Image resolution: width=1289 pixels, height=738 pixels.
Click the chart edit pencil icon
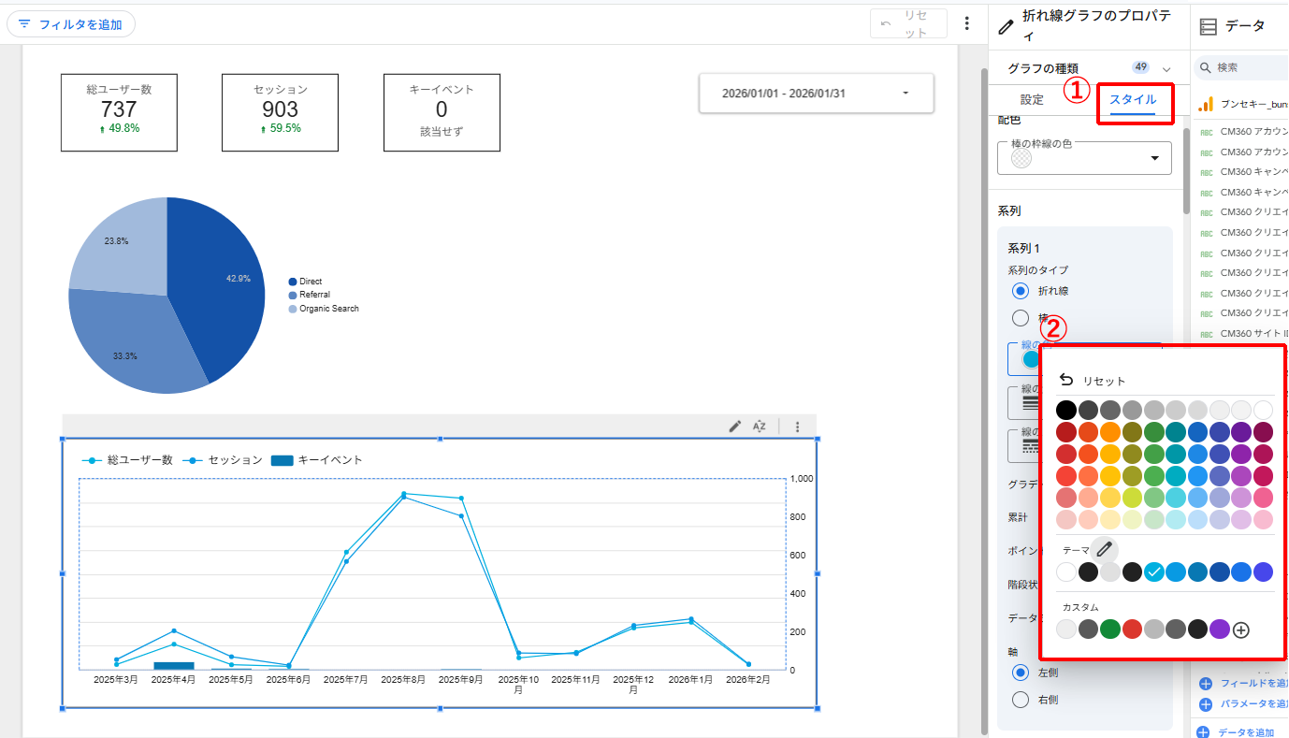click(735, 427)
